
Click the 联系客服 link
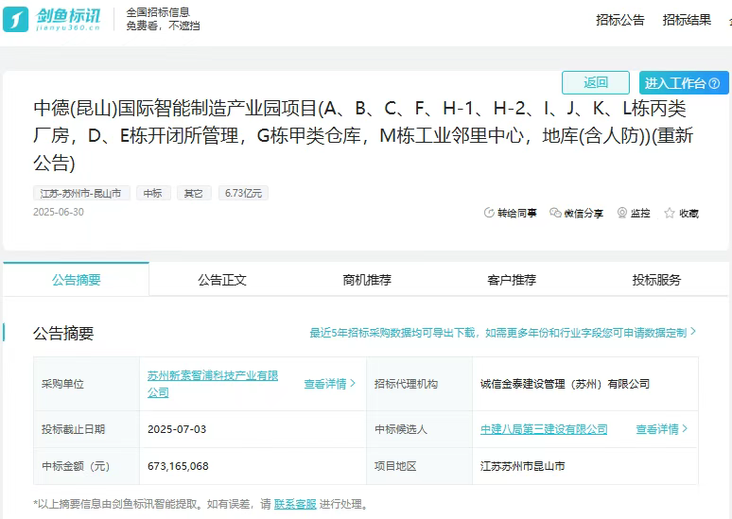pyautogui.click(x=295, y=504)
